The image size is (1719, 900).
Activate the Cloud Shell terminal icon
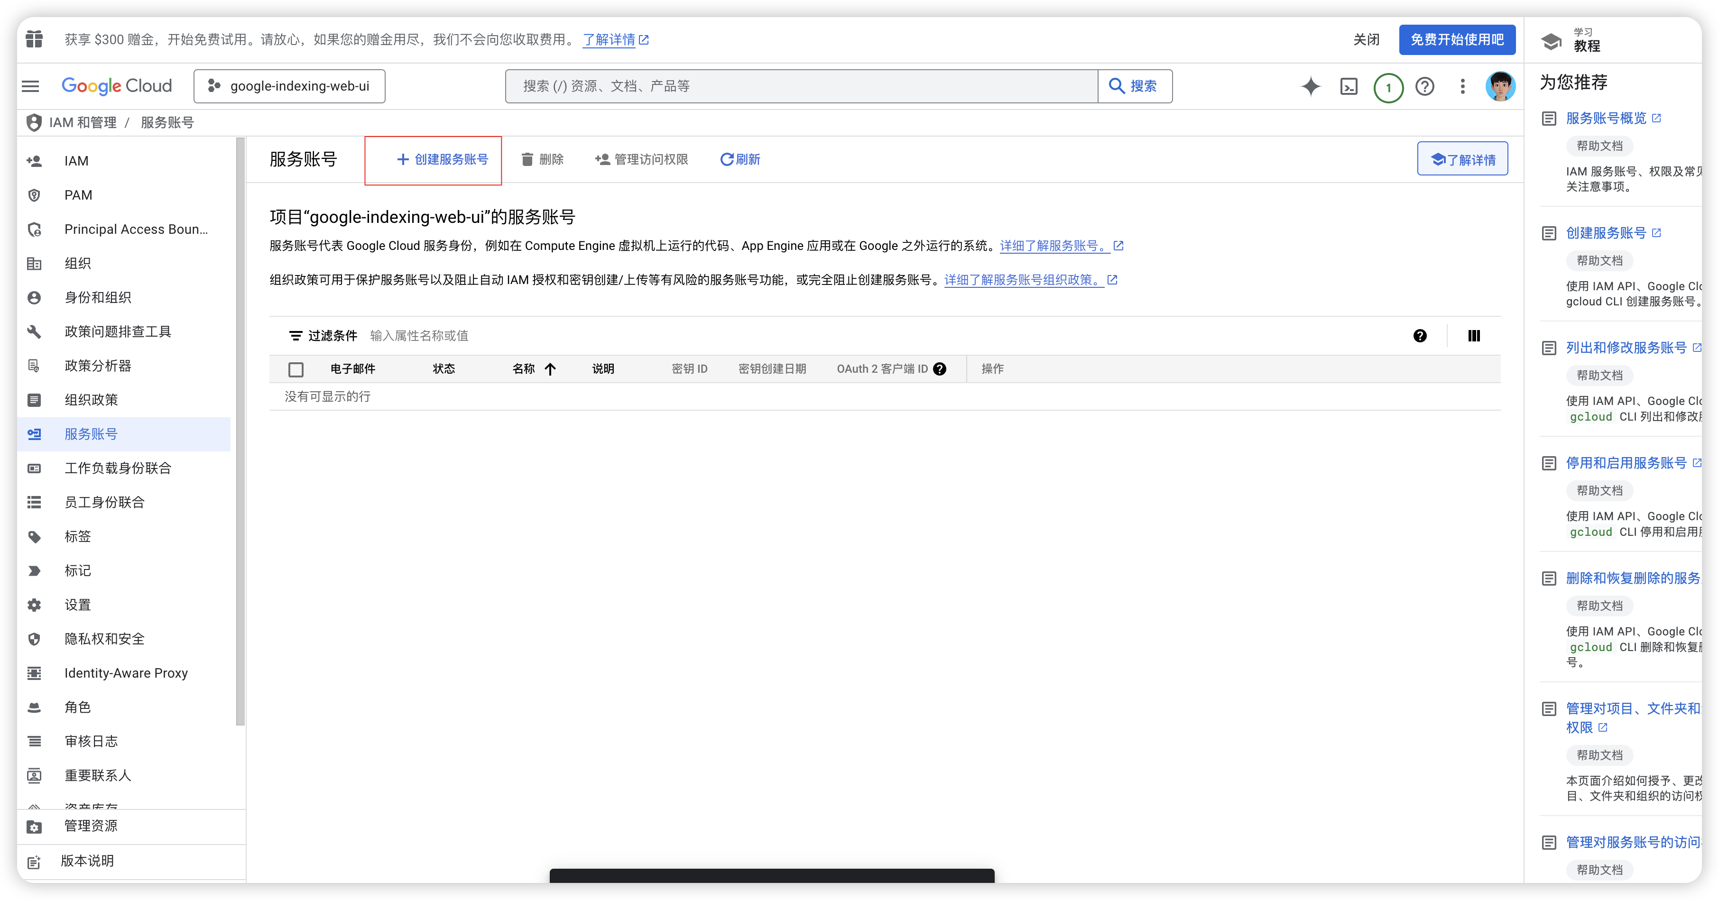1349,86
